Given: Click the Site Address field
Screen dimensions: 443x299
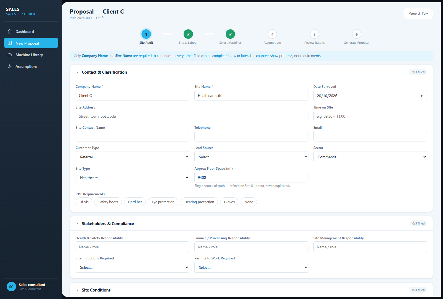Looking at the screenshot, I should pos(192,116).
